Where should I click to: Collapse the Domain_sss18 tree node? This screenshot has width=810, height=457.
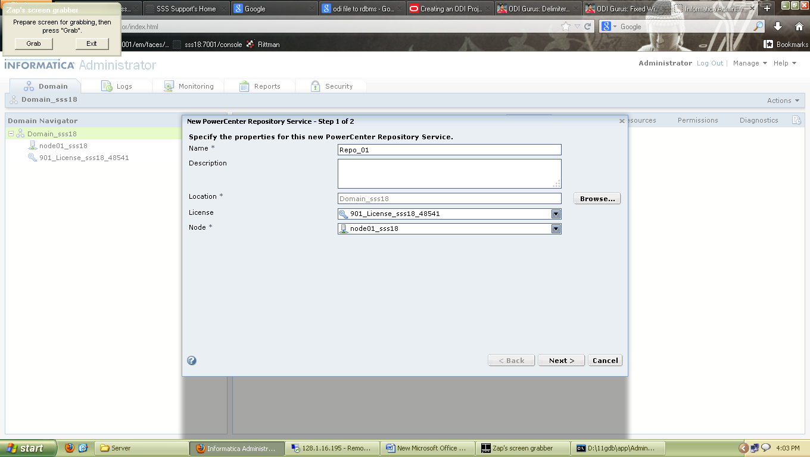[x=11, y=134]
